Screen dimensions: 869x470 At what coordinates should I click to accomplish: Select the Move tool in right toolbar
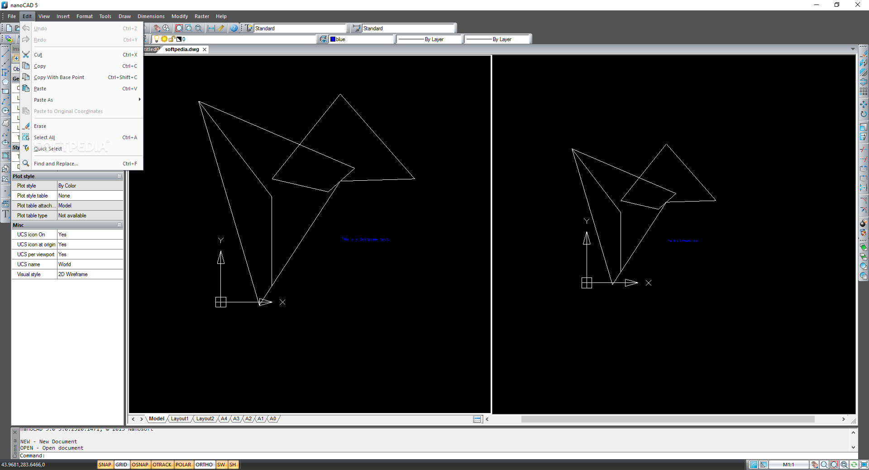[864, 104]
